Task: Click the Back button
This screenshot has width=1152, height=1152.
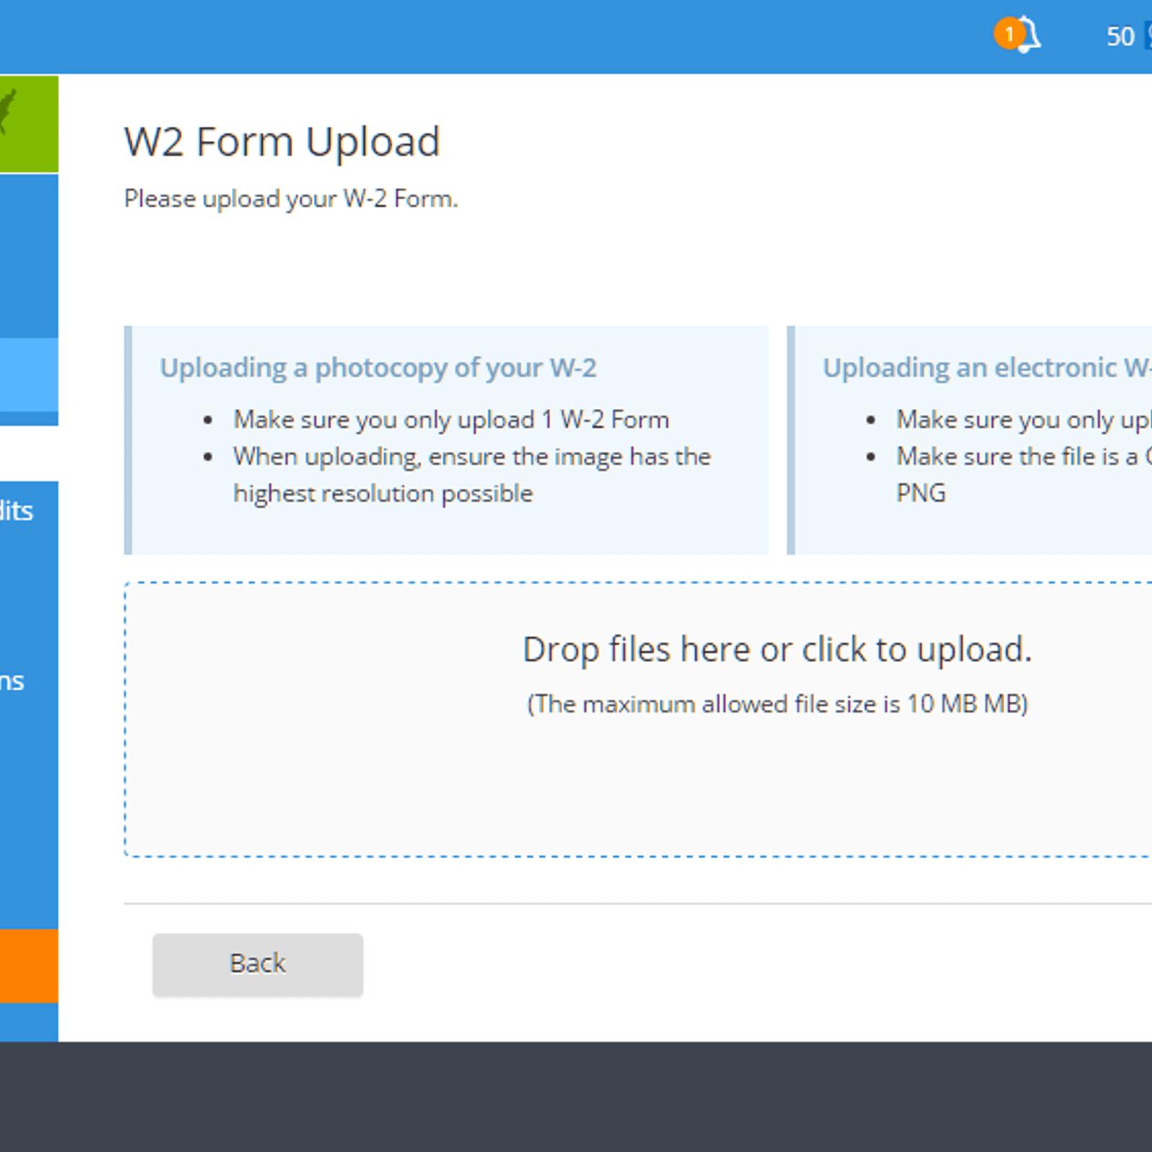Action: tap(258, 964)
